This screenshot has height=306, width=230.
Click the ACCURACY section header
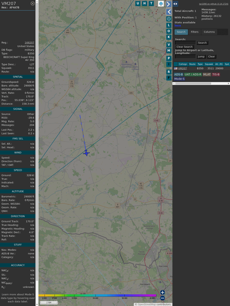pos(18,265)
